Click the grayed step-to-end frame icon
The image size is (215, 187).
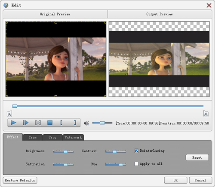point(38,123)
